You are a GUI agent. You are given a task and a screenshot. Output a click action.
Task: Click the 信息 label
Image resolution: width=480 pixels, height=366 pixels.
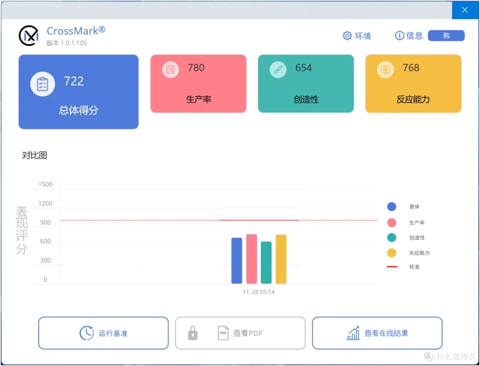tap(415, 36)
